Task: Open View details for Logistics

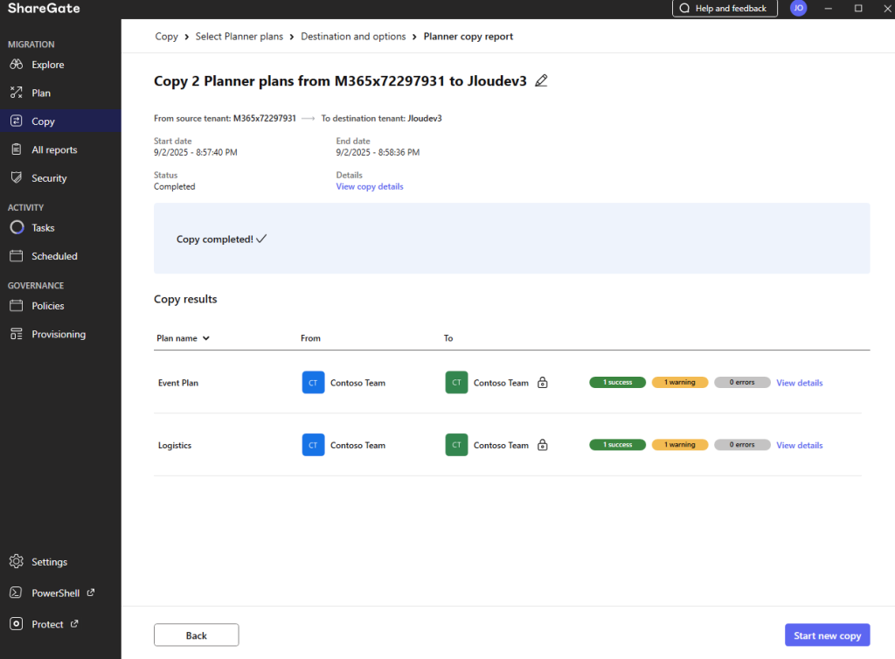Action: [799, 445]
